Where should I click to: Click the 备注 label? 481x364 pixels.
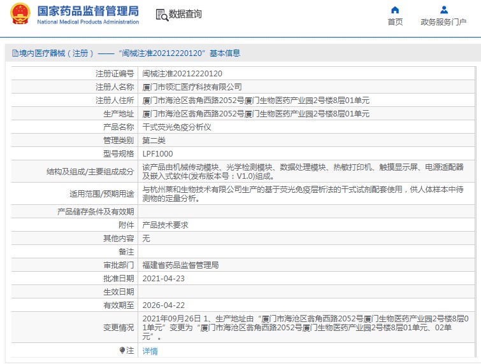tap(126, 252)
